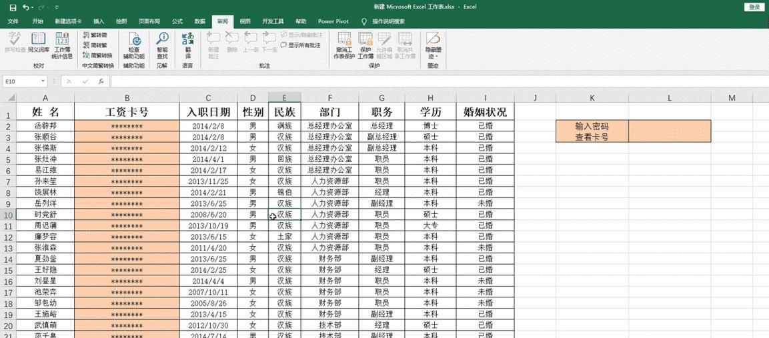This screenshot has width=769, height=338.
Task: Click the password input cell beside 输入密码
Action: pyautogui.click(x=669, y=131)
